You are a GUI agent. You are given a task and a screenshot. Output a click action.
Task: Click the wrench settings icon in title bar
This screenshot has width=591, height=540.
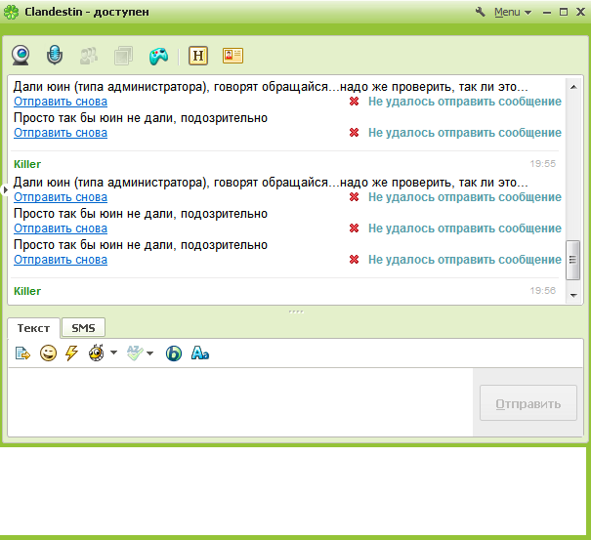point(481,12)
